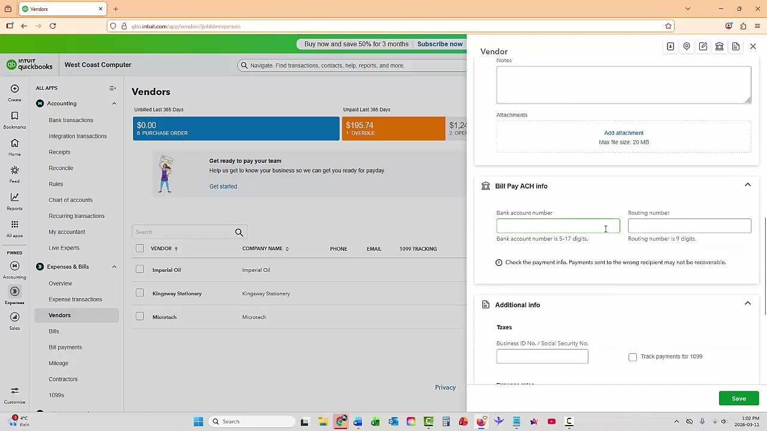Screen dimensions: 767x431
Task: Click the Routing number field
Action: (689, 226)
